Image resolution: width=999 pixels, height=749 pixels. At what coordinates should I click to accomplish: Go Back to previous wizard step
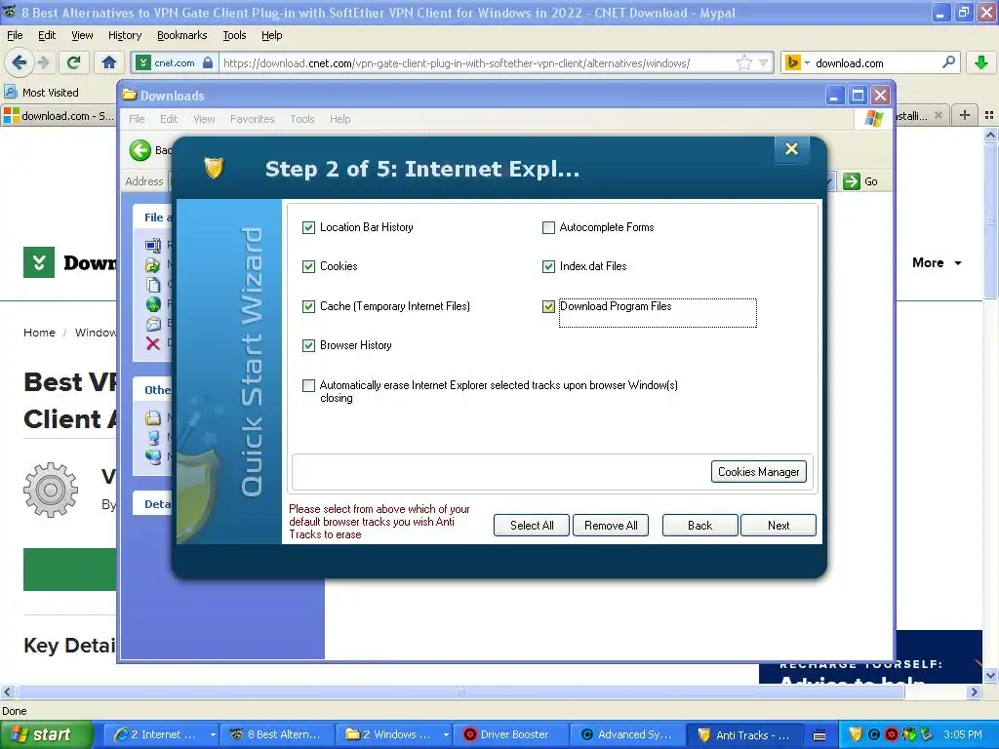[699, 526]
